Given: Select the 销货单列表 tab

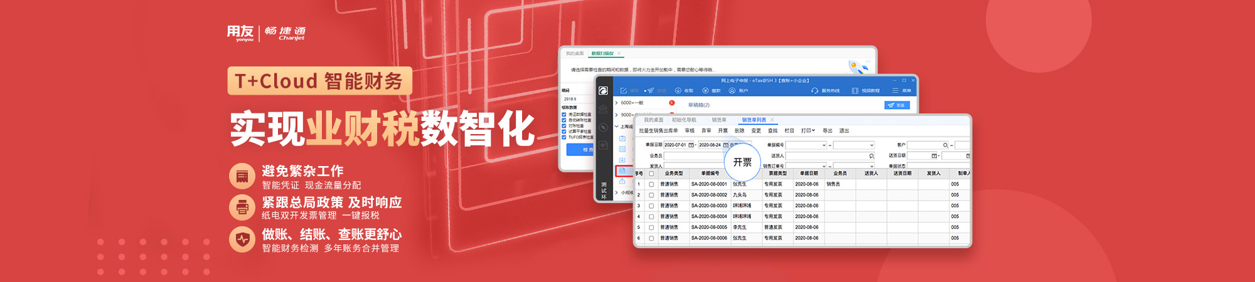Looking at the screenshot, I should click(754, 120).
